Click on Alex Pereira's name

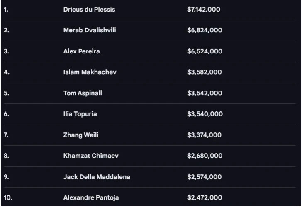pyautogui.click(x=81, y=51)
